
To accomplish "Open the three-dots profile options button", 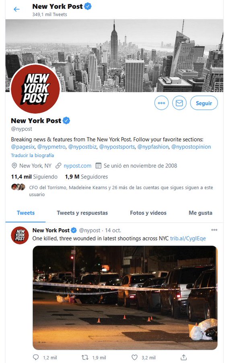I will tap(161, 103).
